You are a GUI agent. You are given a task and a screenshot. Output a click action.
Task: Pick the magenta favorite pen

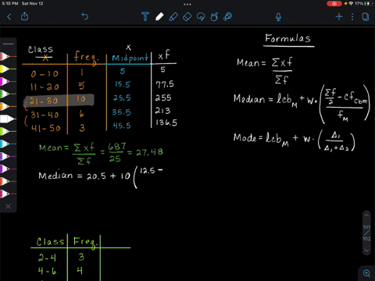[8, 81]
